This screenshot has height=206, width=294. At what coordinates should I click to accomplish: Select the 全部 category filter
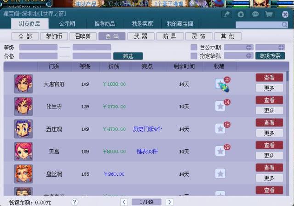(x=25, y=36)
